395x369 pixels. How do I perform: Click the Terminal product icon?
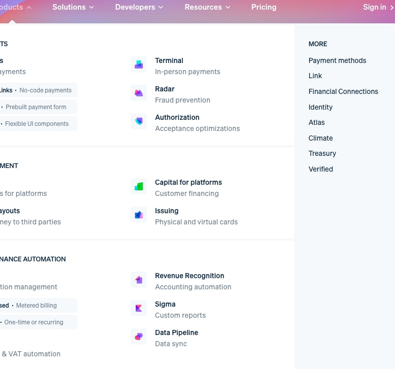tap(139, 64)
